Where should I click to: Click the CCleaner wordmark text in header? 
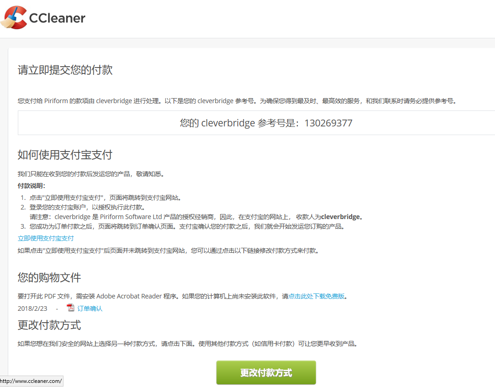[x=57, y=18]
